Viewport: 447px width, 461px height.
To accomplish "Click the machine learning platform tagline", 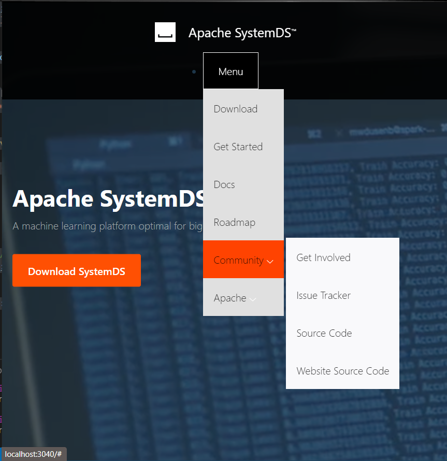I will (108, 226).
